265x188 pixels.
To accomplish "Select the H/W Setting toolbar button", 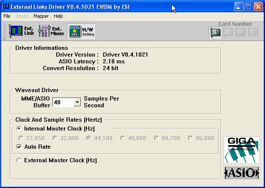I will click(x=81, y=31).
